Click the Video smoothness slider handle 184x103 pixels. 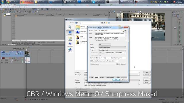117,64
